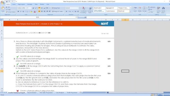Image resolution: width=170 pixels, height=96 pixels.
Task: Align text left
Action: 39,11
